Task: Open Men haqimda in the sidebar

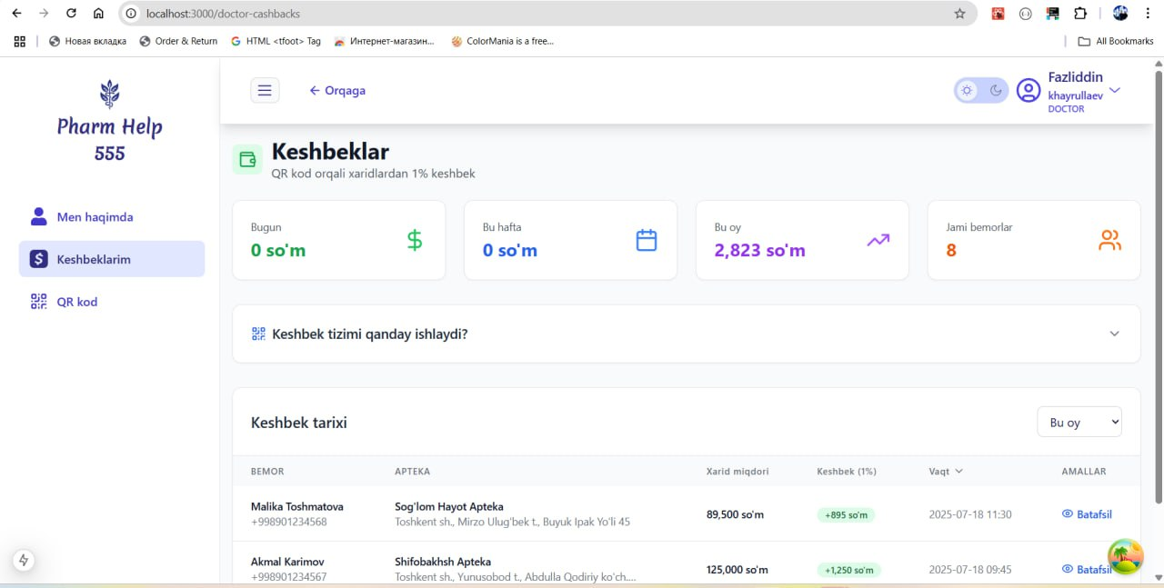Action: (112, 217)
